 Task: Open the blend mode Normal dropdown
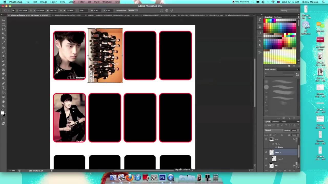[274, 130]
